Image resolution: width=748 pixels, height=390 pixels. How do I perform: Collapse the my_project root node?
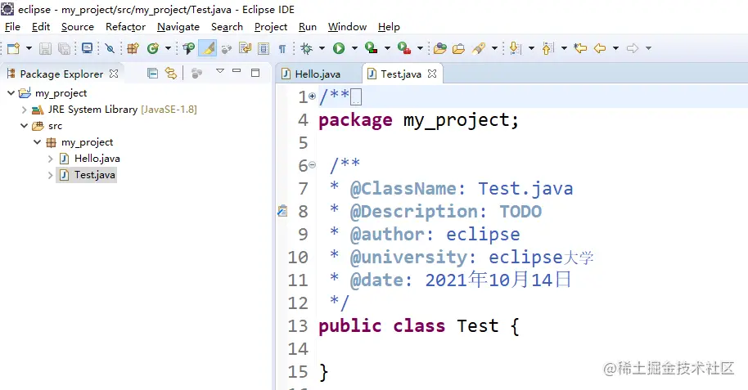pos(11,93)
